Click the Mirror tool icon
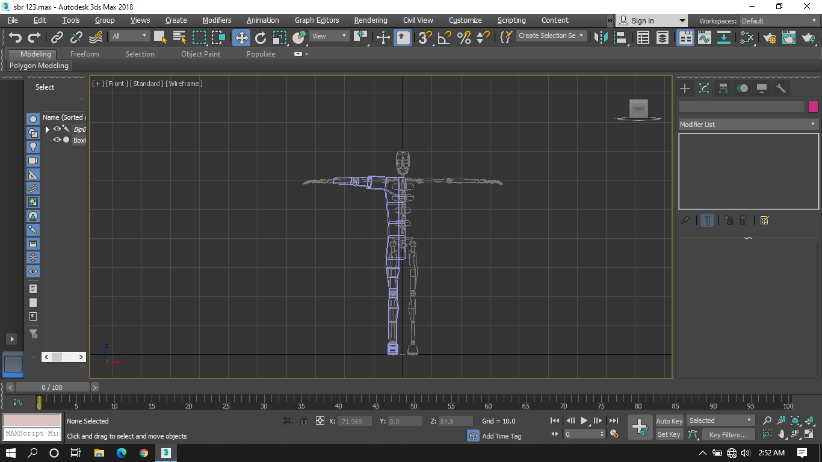The height and width of the screenshot is (462, 822). click(x=600, y=37)
